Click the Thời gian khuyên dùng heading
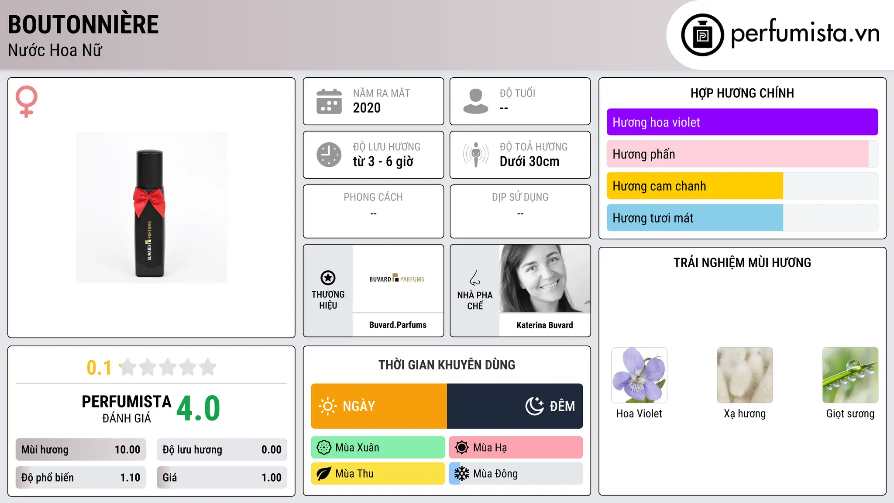Viewport: 894px width, 503px height. 447,365
